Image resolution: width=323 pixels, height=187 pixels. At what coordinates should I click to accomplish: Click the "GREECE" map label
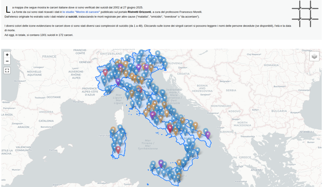tap(245, 157)
